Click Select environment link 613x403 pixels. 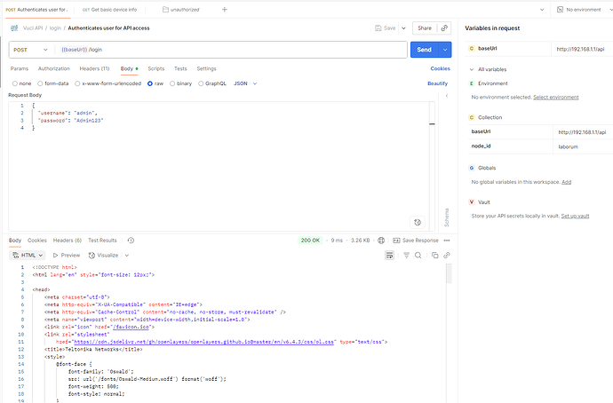pyautogui.click(x=556, y=98)
